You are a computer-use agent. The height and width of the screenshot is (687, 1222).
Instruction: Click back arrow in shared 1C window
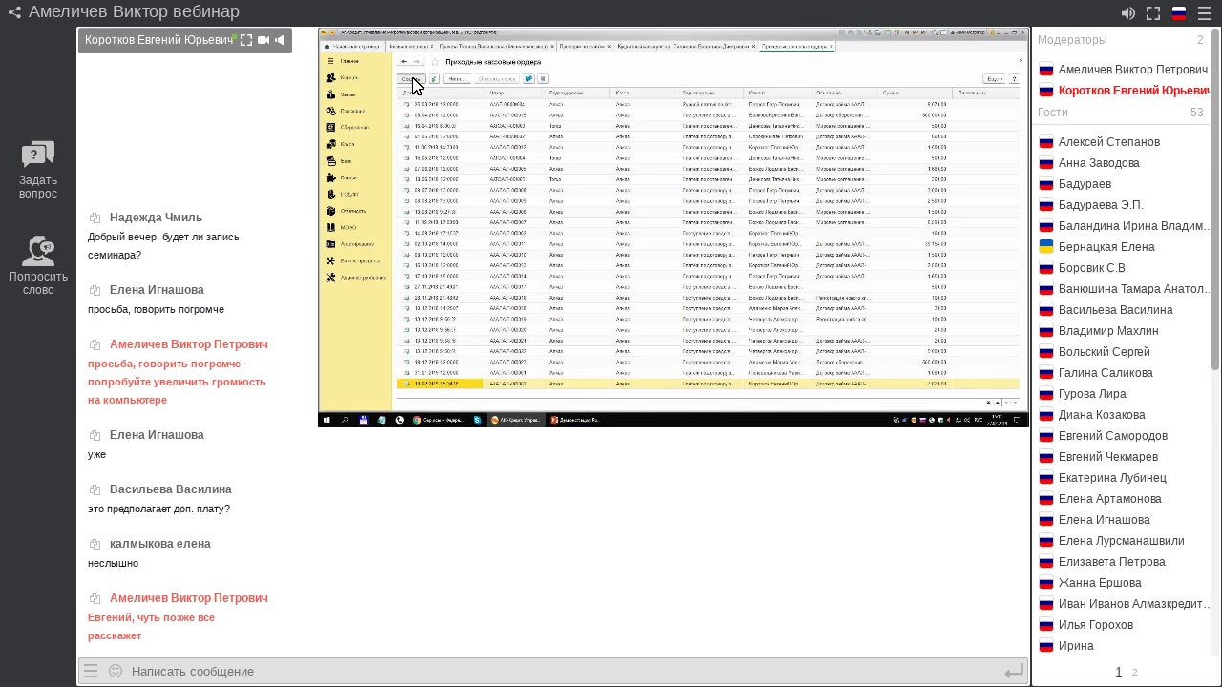404,62
